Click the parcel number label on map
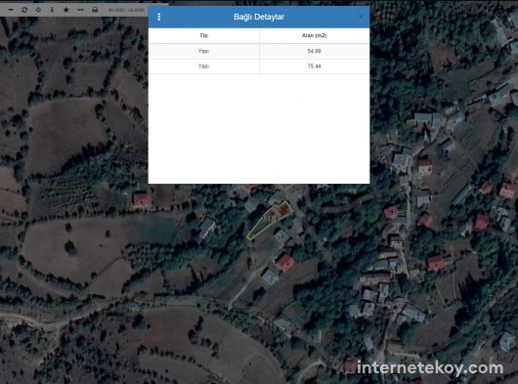The image size is (518, 384). 271,219
